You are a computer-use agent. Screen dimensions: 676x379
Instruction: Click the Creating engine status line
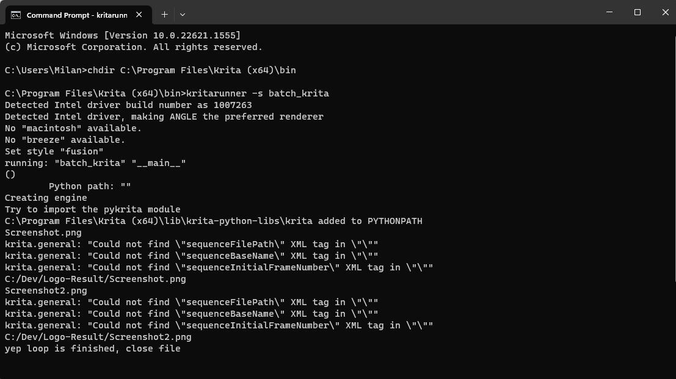(x=46, y=198)
